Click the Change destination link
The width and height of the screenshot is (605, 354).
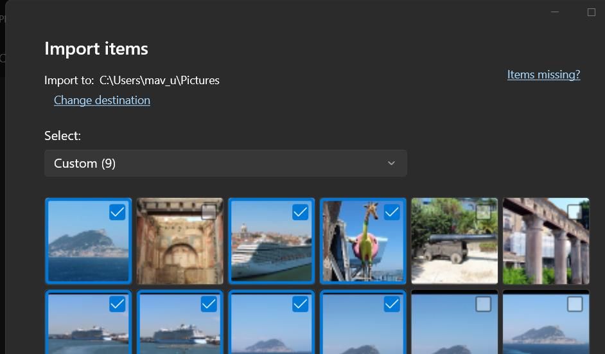click(x=102, y=100)
